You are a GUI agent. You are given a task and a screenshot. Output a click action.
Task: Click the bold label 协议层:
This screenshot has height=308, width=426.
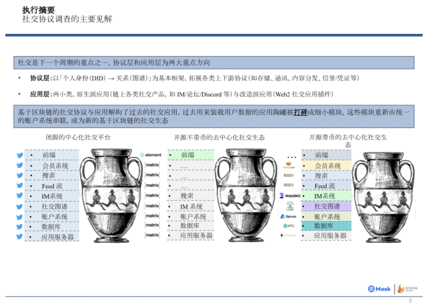pyautogui.click(x=41, y=78)
